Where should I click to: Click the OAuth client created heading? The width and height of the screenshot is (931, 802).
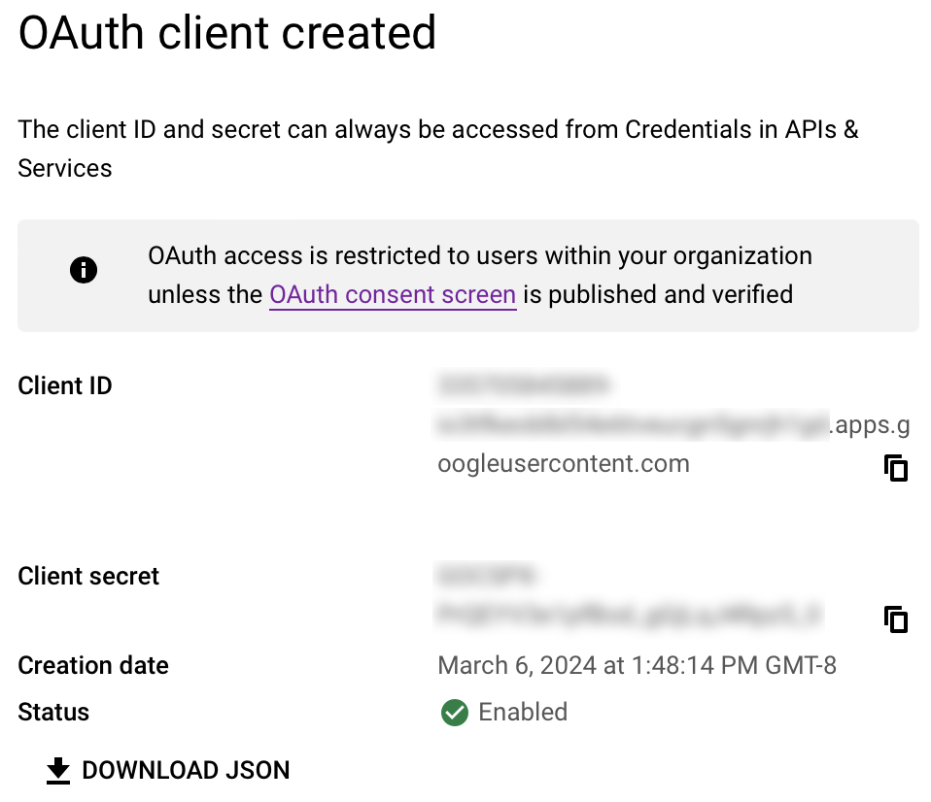coord(227,33)
